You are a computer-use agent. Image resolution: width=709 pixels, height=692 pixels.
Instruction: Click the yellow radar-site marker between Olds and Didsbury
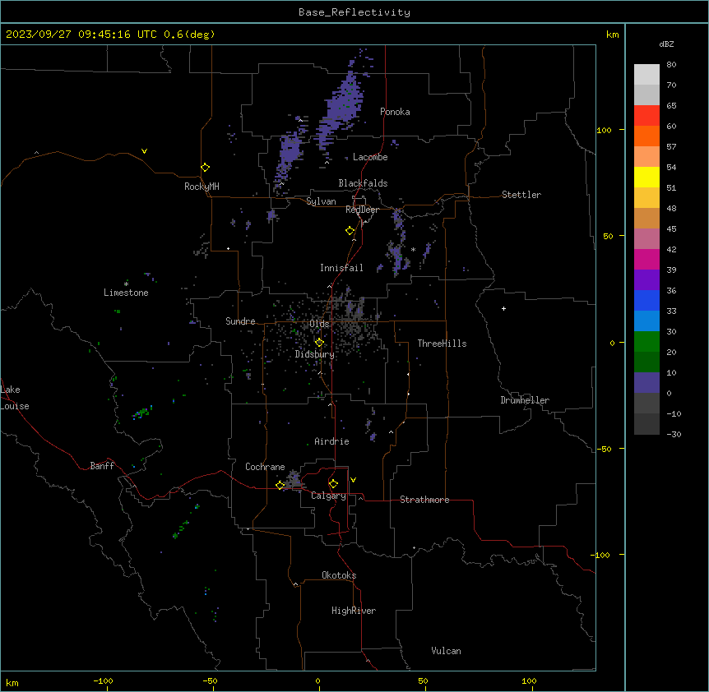pyautogui.click(x=319, y=343)
